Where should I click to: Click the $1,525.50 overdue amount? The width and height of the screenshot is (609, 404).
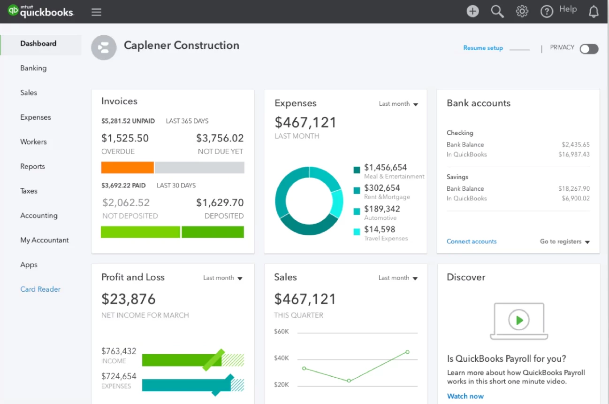pos(125,138)
